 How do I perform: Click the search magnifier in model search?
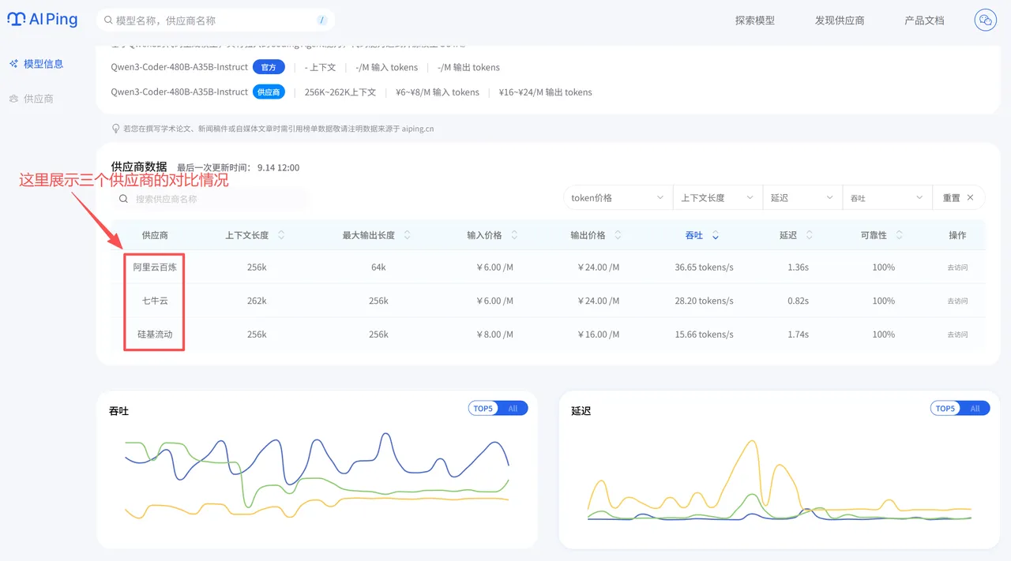click(107, 21)
